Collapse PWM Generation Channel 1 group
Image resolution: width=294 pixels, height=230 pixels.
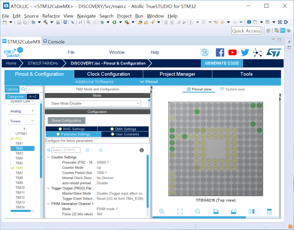click(x=48, y=204)
